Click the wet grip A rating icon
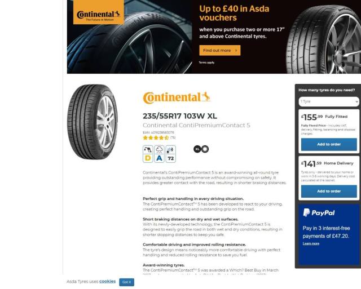 159,154
